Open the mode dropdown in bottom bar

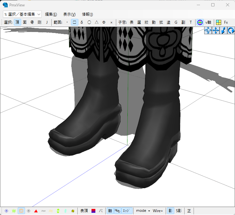pyautogui.click(x=143, y=211)
